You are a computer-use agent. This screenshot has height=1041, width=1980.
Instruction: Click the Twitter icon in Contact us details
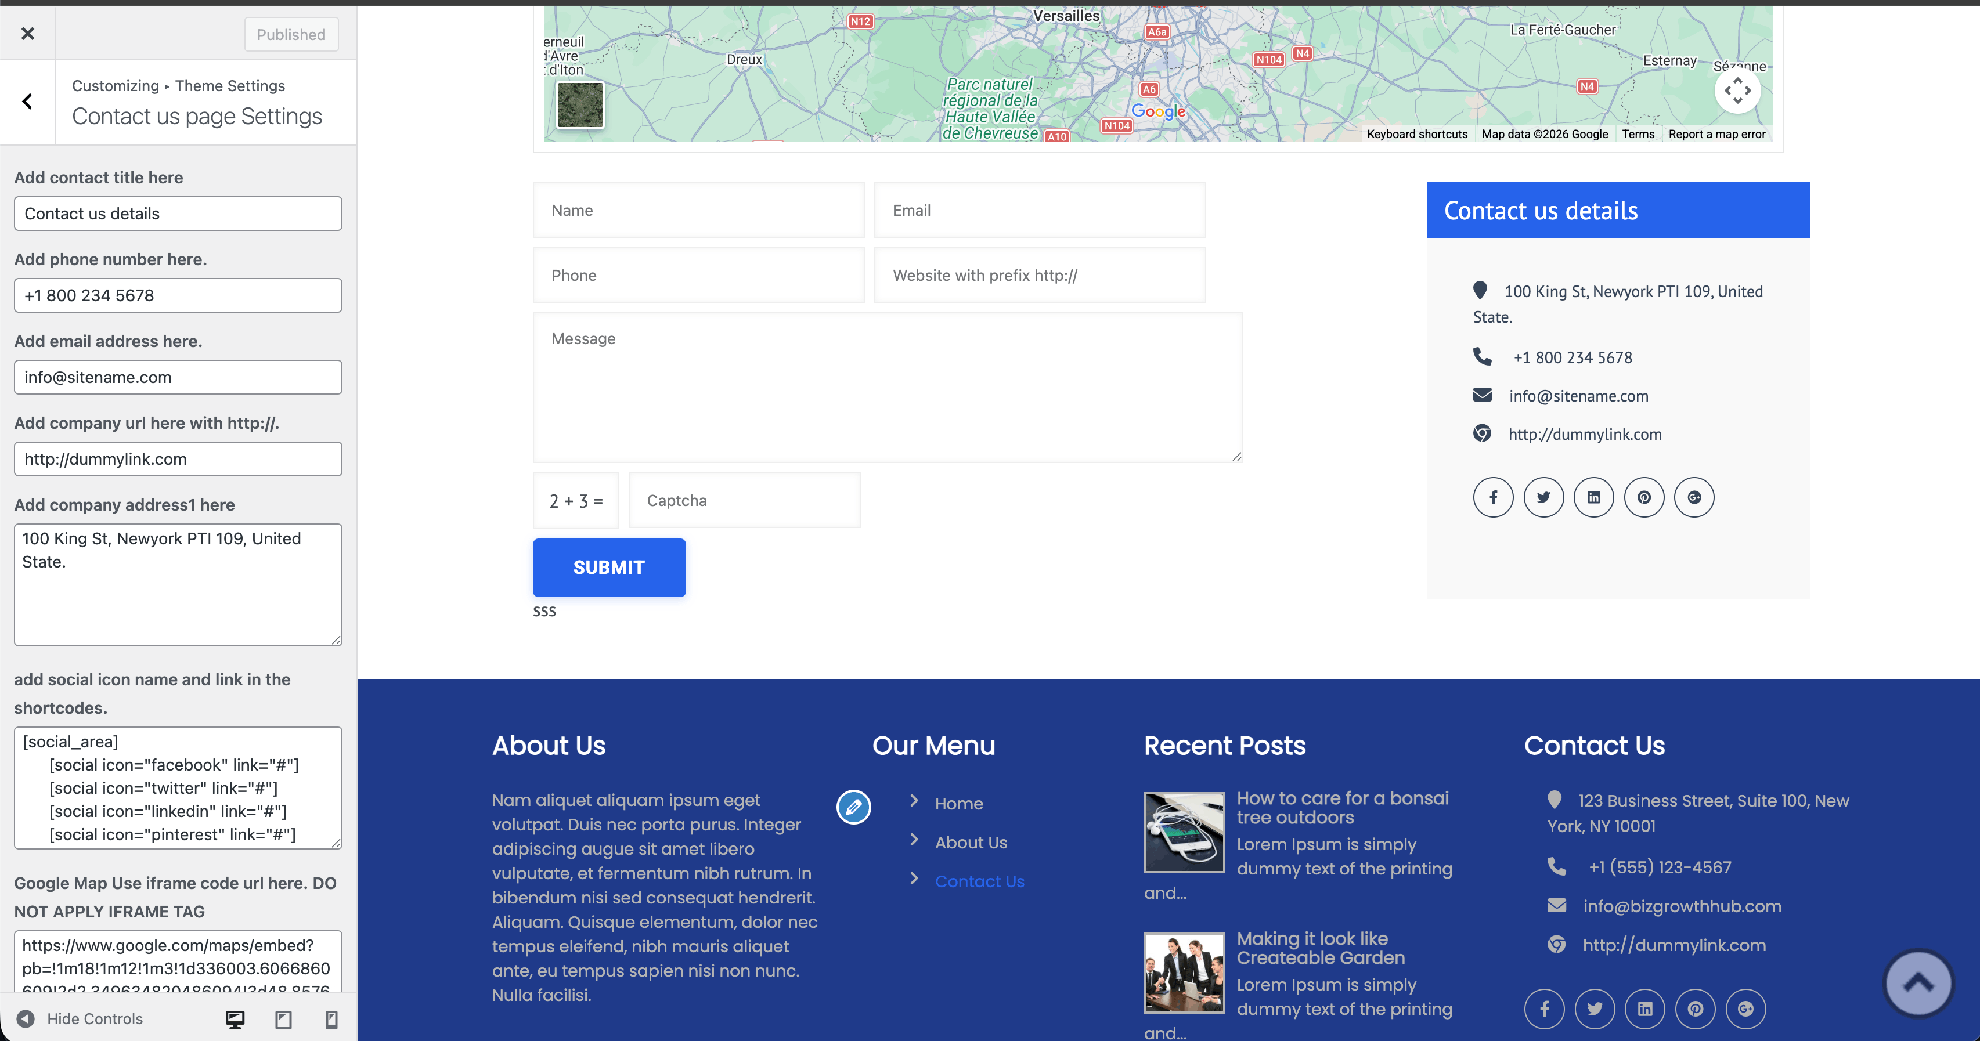tap(1543, 497)
